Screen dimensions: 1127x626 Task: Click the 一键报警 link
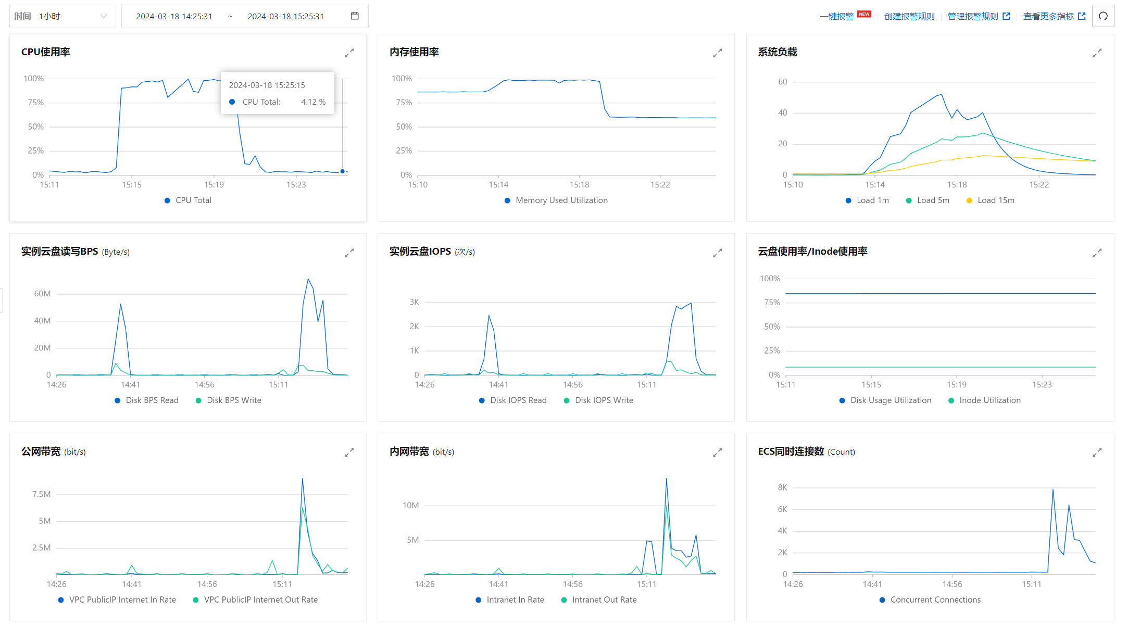(836, 16)
